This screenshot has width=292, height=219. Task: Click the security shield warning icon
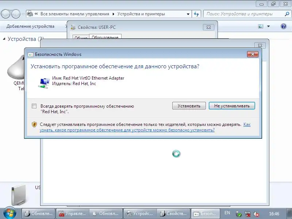34,124
